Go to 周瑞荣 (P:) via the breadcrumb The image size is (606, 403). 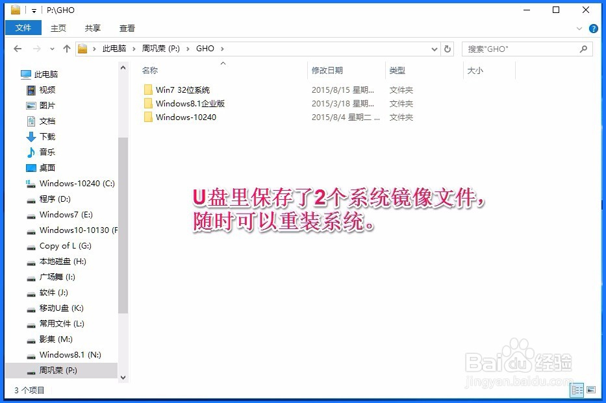click(x=161, y=48)
